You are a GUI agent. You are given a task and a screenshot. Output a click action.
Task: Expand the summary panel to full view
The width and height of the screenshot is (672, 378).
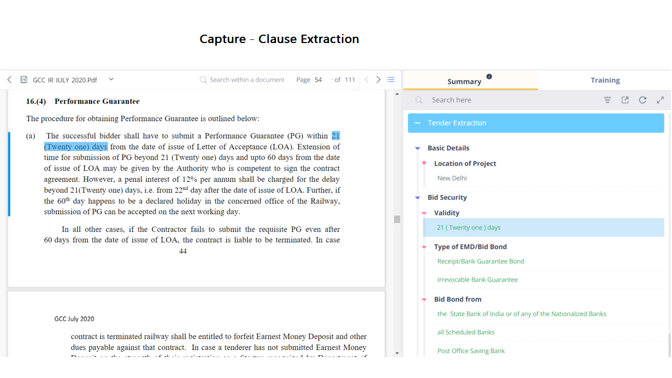[660, 100]
